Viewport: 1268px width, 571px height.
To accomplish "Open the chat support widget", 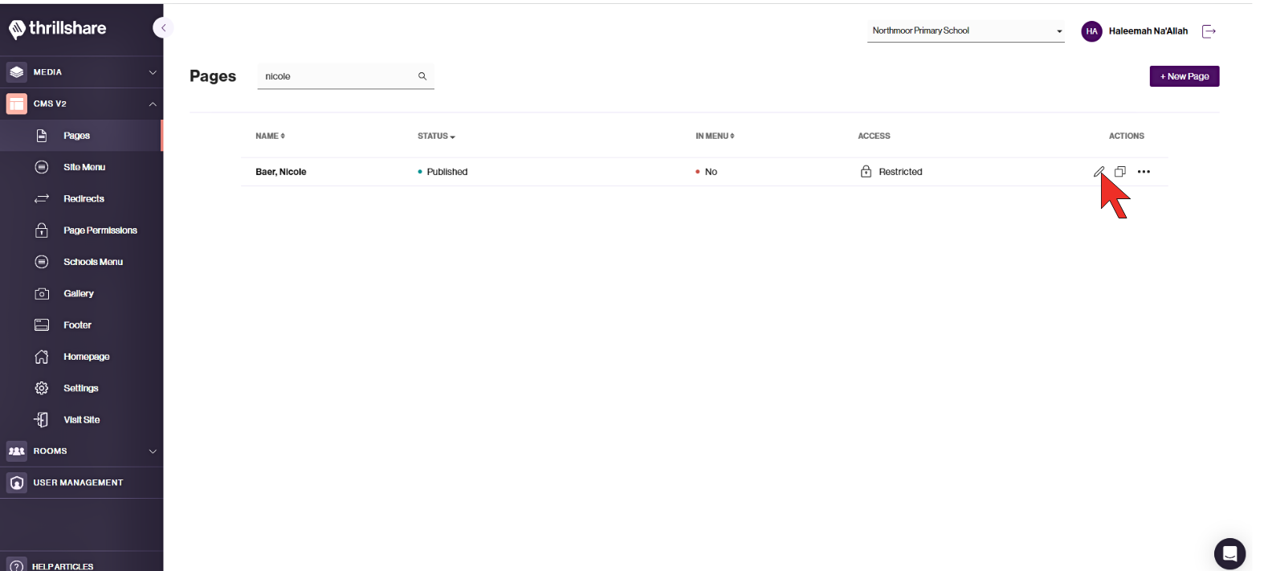I will tap(1229, 553).
